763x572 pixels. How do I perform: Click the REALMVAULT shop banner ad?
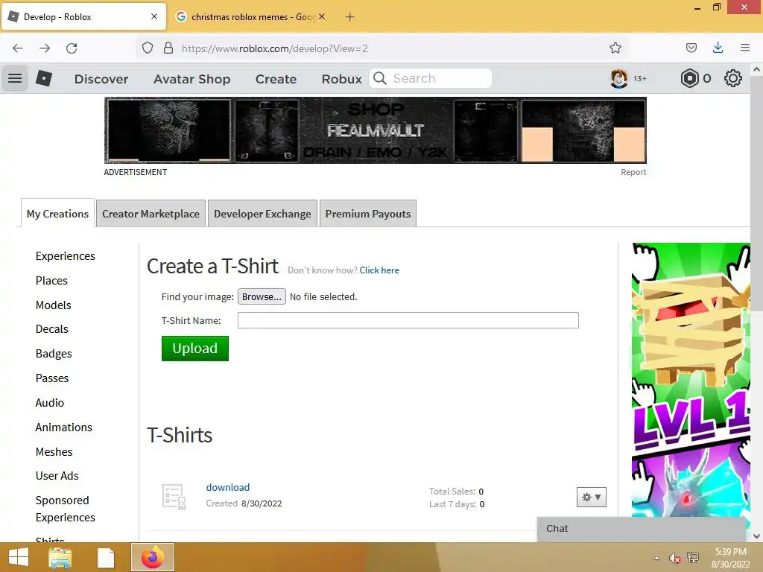[376, 130]
